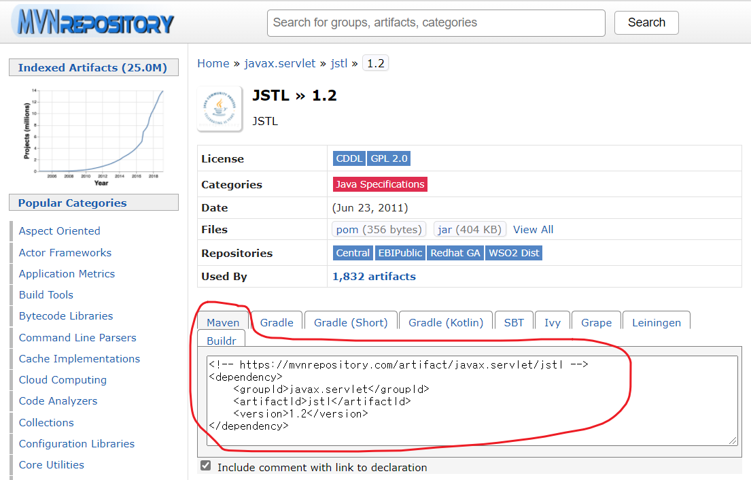Viewport: 751px width, 480px height.
Task: Click the Popular Categories heading
Action: [x=93, y=203]
